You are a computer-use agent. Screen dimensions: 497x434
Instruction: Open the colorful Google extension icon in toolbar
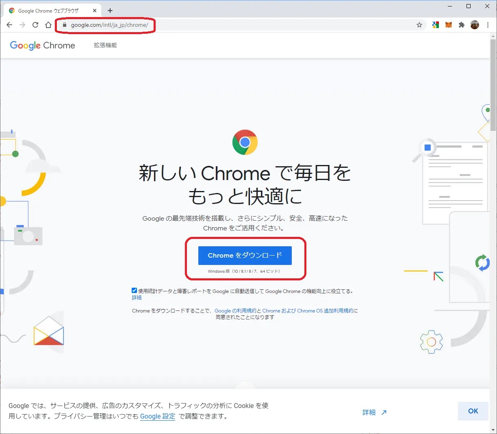[x=436, y=25]
